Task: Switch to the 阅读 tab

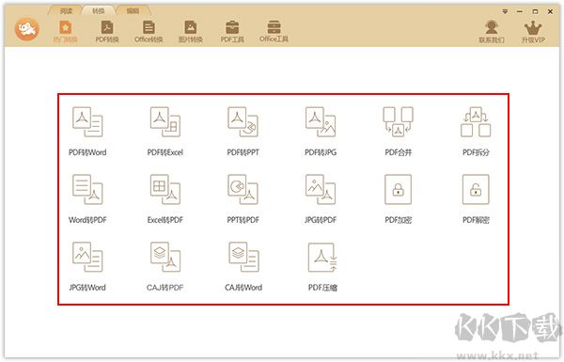Action: pyautogui.click(x=66, y=10)
